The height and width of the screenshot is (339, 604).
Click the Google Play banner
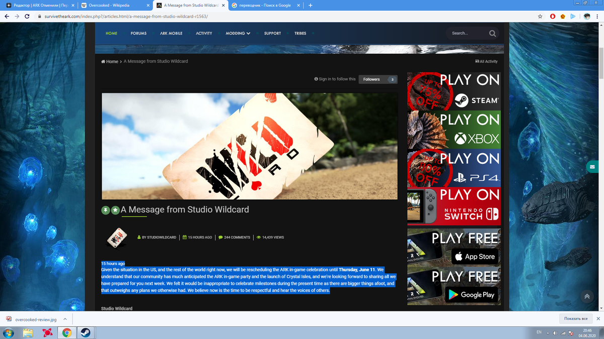[x=454, y=286]
